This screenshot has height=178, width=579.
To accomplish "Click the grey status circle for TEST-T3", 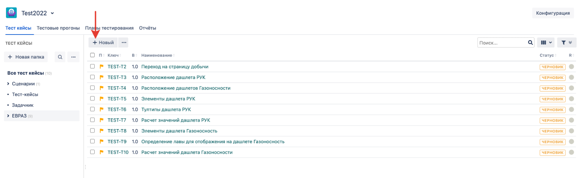I will pyautogui.click(x=571, y=77).
